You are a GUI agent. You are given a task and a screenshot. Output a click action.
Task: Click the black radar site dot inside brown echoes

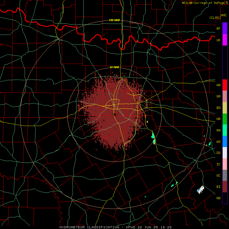[x=115, y=114]
